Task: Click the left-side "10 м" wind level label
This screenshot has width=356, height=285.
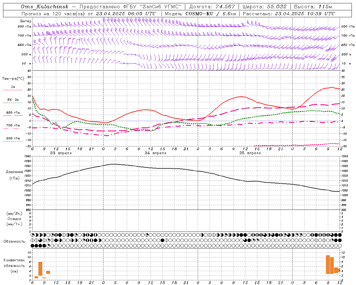Action: click(x=27, y=63)
